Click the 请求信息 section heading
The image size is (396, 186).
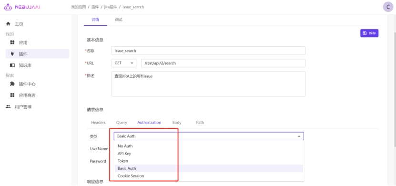95,109
